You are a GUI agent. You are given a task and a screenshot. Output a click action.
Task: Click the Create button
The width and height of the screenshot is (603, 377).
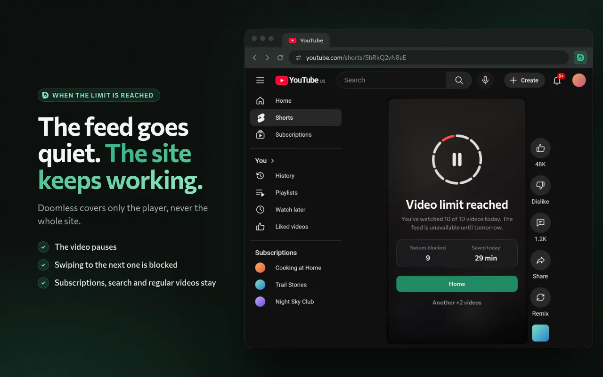[x=524, y=80]
